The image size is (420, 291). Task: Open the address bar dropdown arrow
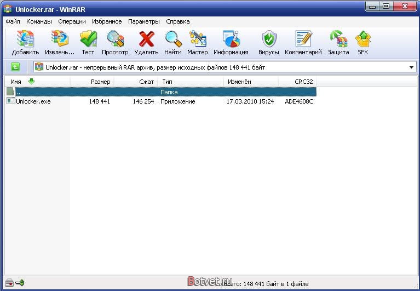pos(411,67)
